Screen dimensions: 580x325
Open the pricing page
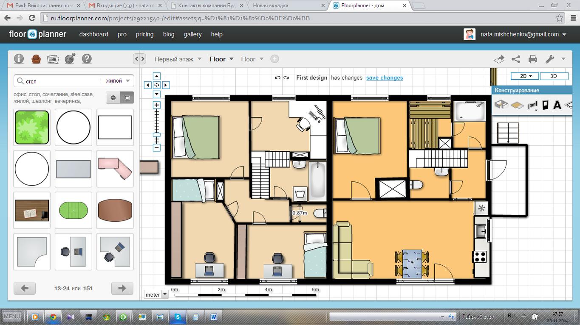144,34
